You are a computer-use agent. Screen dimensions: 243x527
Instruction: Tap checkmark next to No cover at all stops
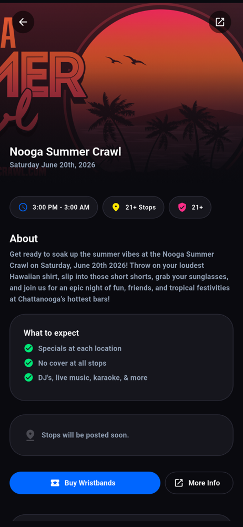point(28,363)
